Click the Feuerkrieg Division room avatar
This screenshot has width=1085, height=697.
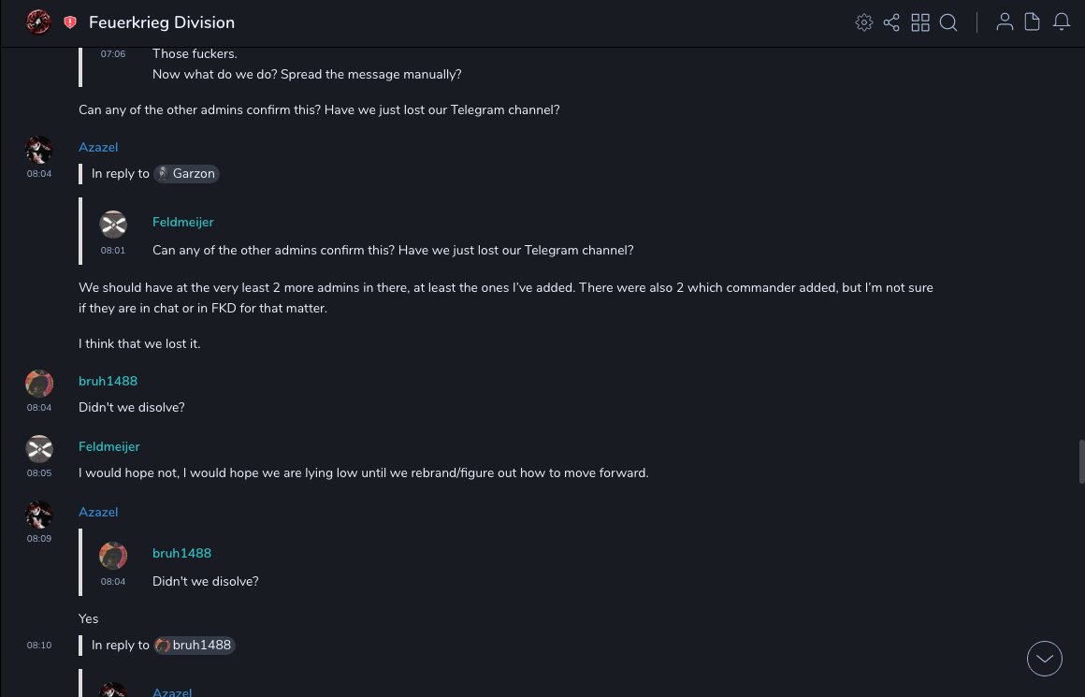38,22
